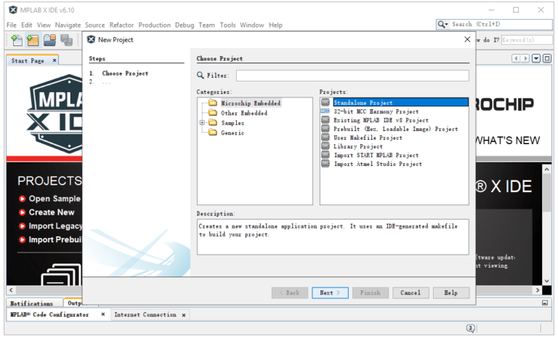Click the New Project toolbar icon

point(33,40)
